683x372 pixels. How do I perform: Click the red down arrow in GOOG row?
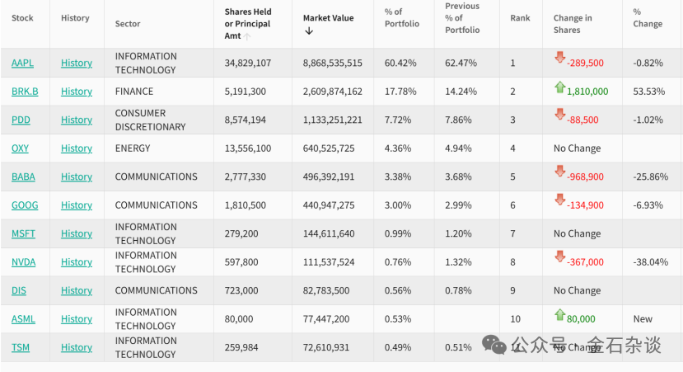[559, 200]
